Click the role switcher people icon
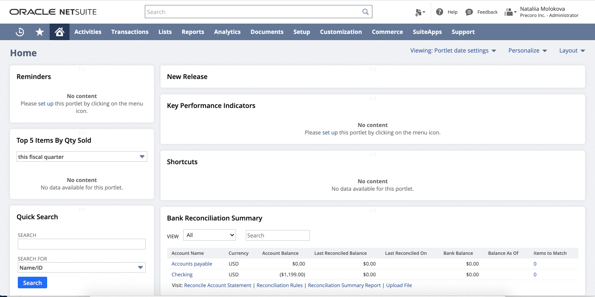 point(508,12)
